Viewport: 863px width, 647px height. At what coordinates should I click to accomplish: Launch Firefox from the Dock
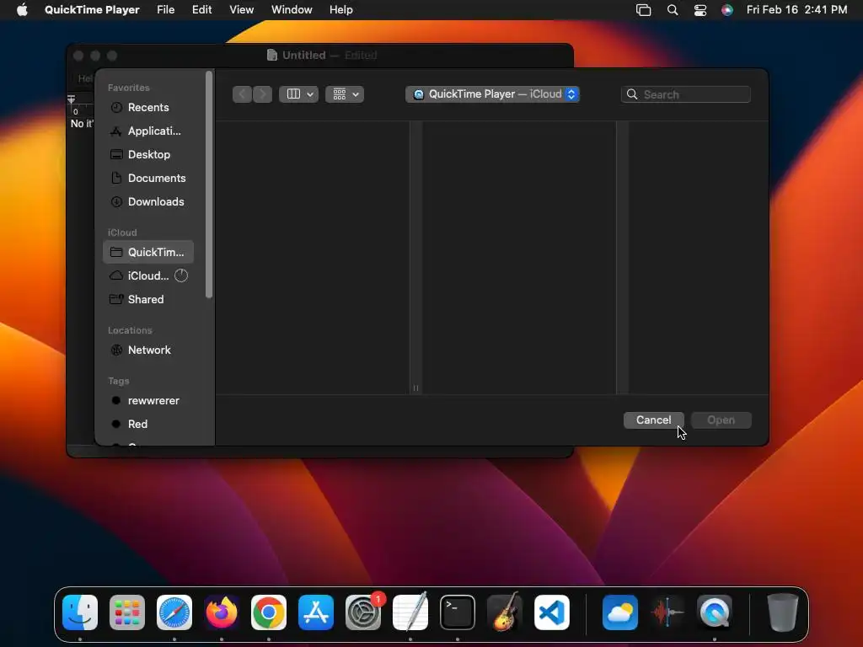(222, 612)
